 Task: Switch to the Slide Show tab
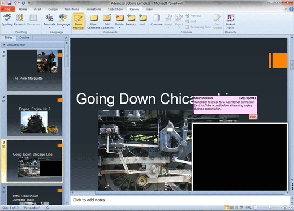pos(115,9)
